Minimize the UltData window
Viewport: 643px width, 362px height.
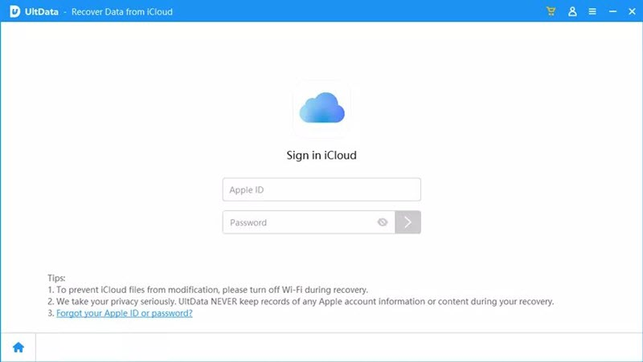[x=612, y=11]
